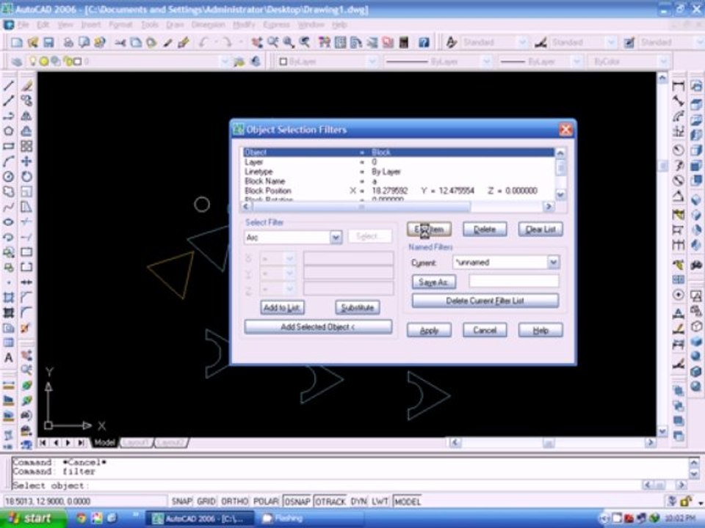Select the Scale modify tool
The image size is (705, 528).
pyautogui.click(x=26, y=191)
